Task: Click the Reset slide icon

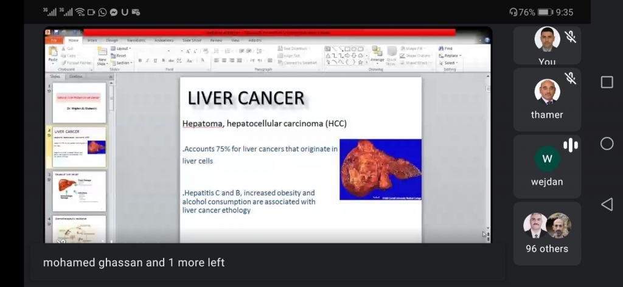Action: pyautogui.click(x=122, y=55)
